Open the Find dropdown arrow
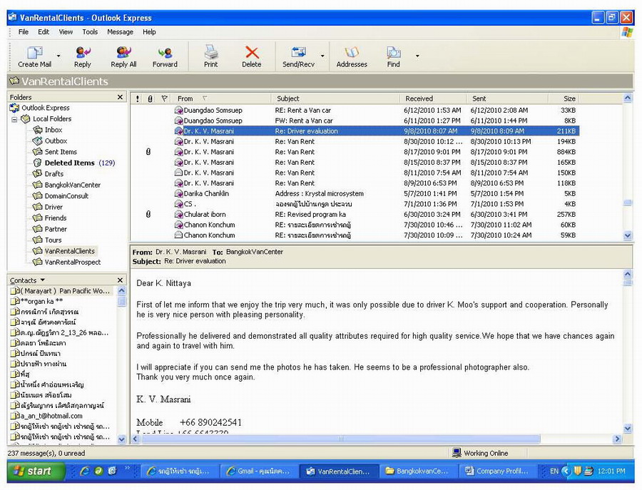The width and height of the screenshot is (642, 490). (x=417, y=56)
